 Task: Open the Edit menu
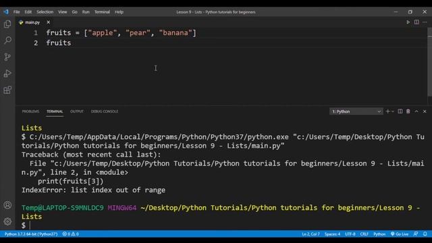pos(28,12)
